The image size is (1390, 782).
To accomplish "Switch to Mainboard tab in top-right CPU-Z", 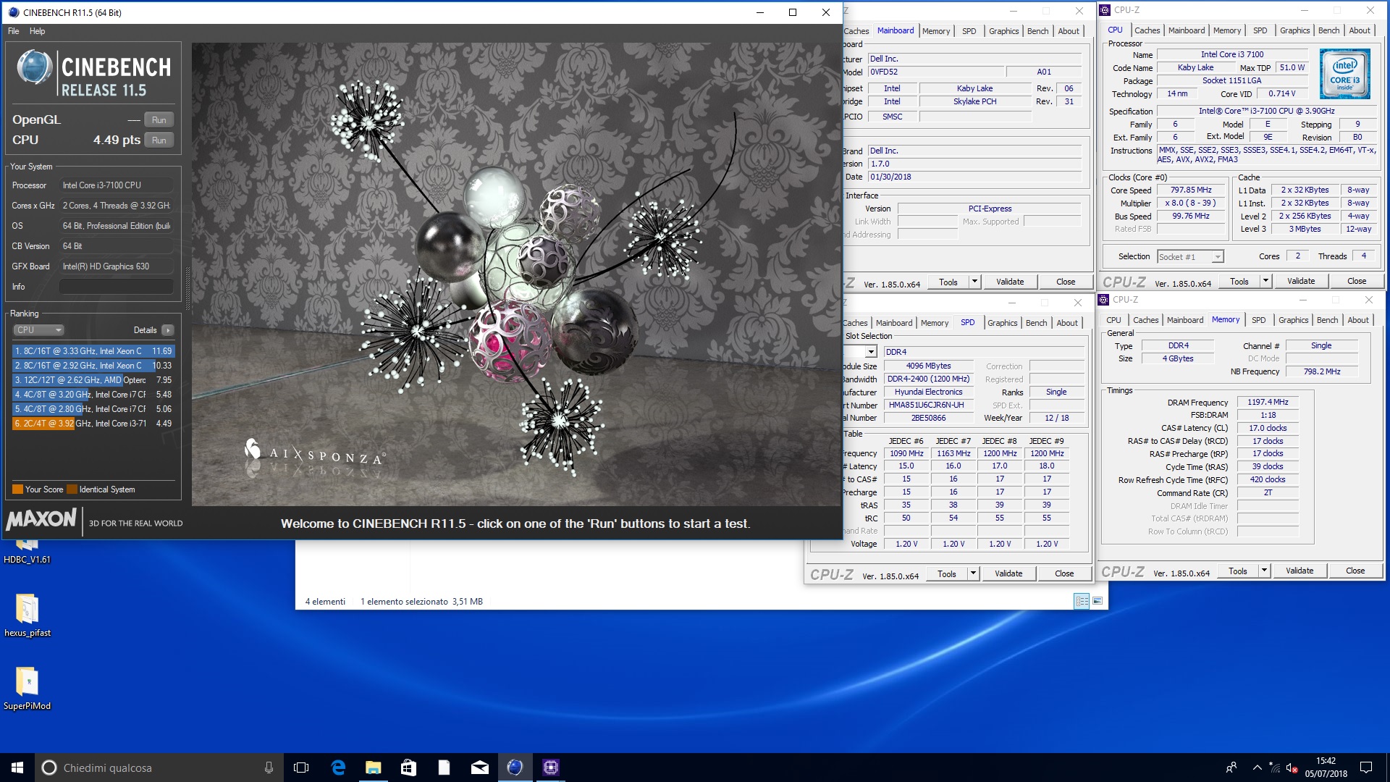I will tap(1187, 30).
